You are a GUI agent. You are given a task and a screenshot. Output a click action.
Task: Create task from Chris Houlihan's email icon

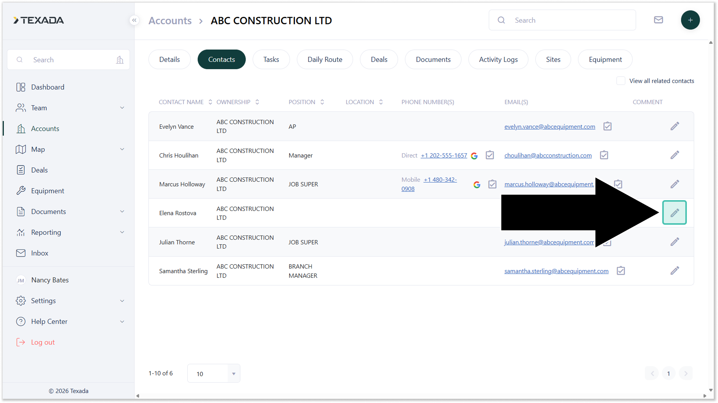604,155
